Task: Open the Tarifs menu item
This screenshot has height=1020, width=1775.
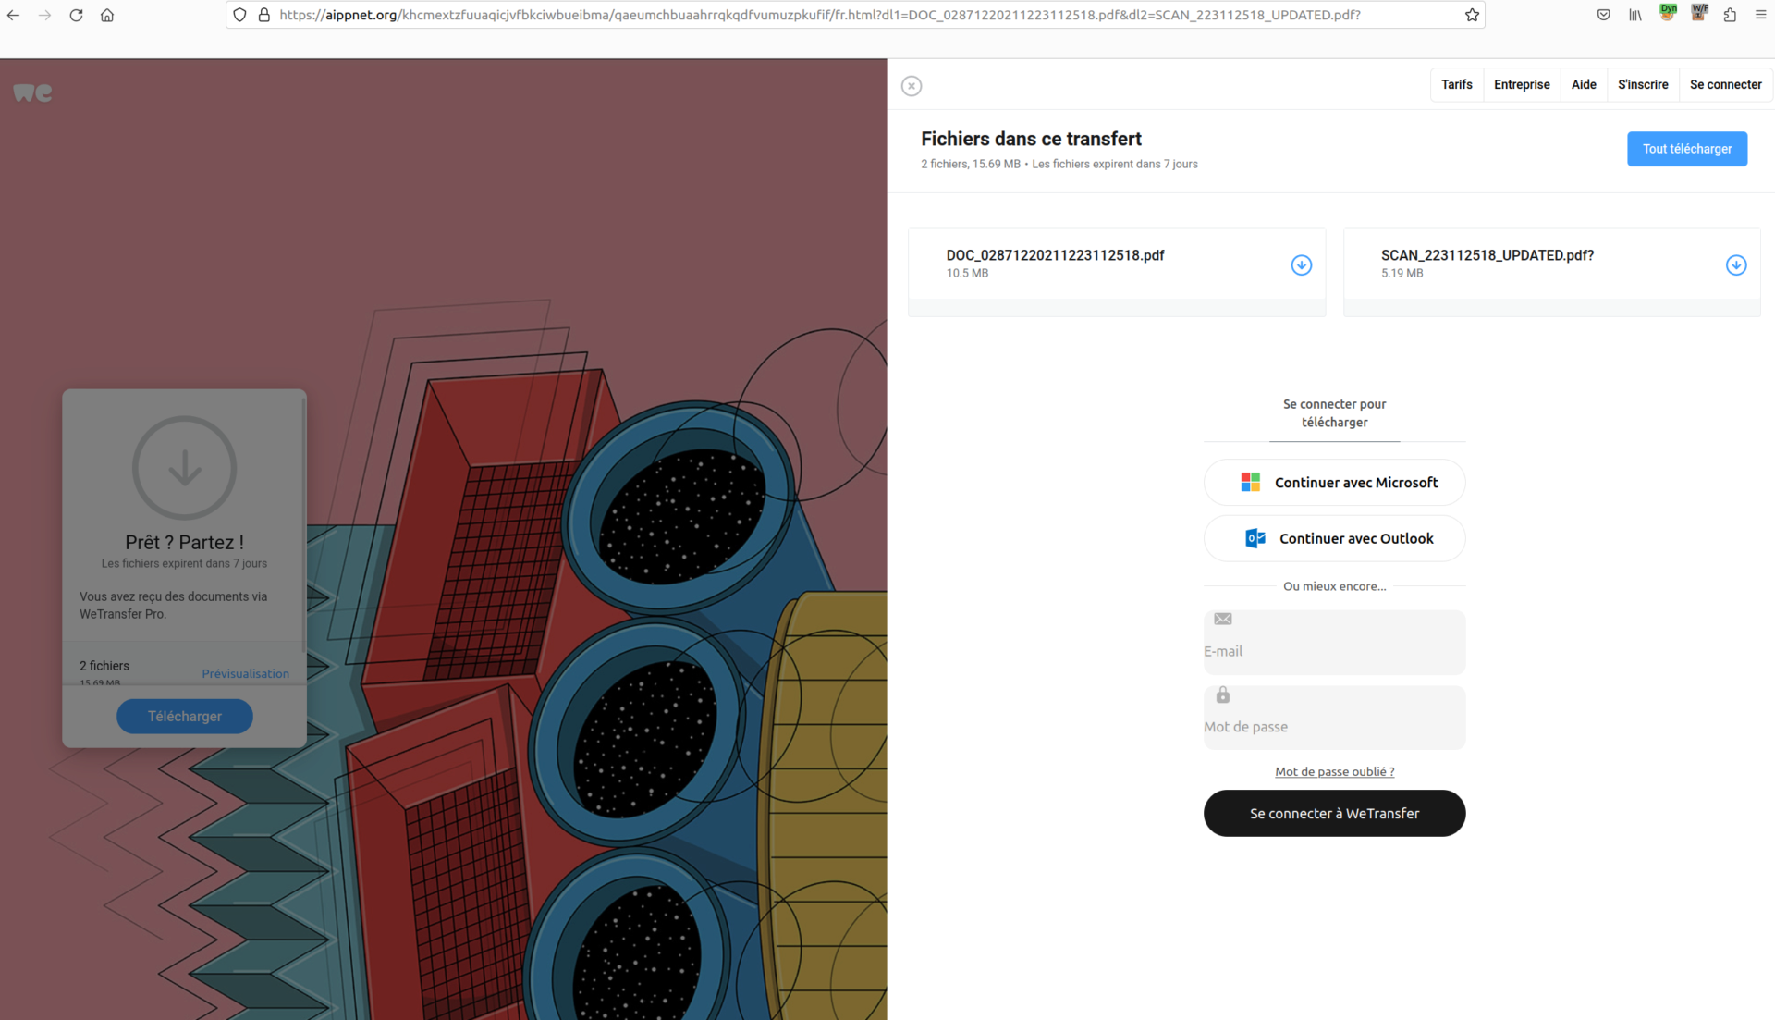Action: (1456, 84)
